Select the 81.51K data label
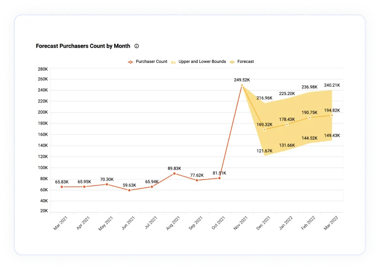The image size is (380, 269). 220,173
